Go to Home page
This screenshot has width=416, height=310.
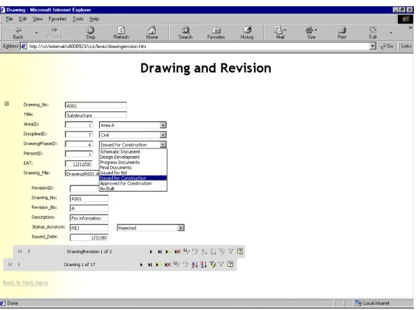[x=152, y=33]
